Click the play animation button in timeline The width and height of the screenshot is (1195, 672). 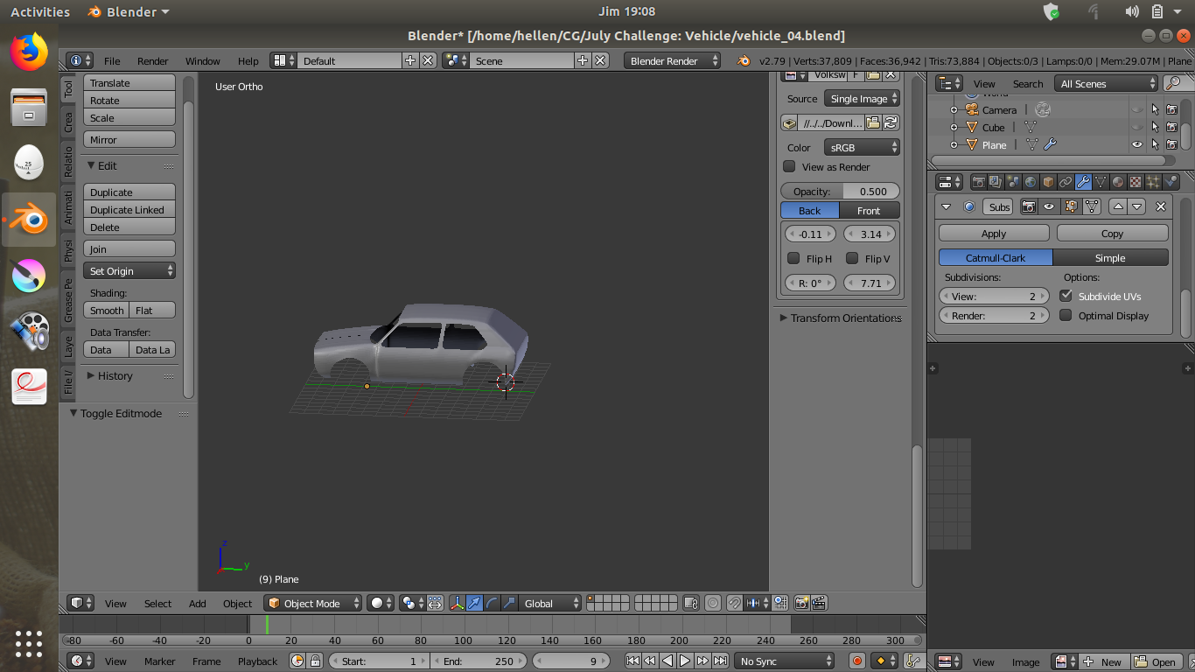pos(685,661)
